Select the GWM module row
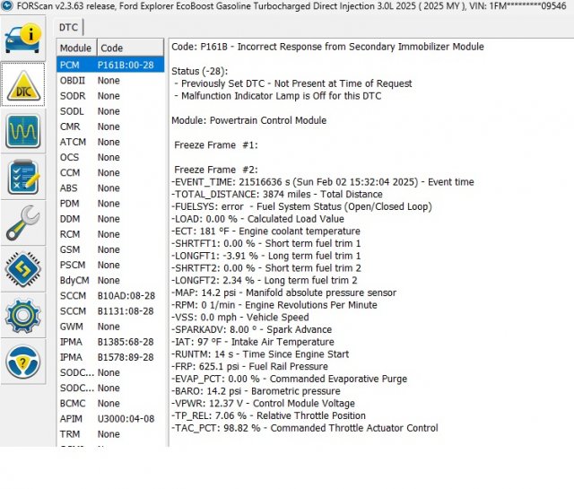The height and width of the screenshot is (489, 574). point(110,327)
